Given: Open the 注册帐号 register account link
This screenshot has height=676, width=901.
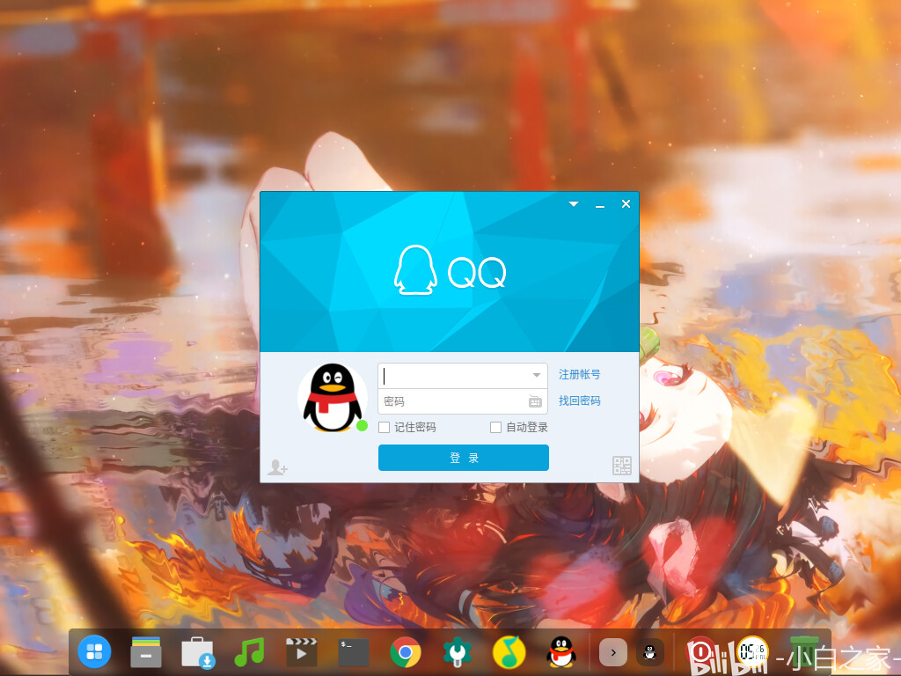Looking at the screenshot, I should point(579,374).
